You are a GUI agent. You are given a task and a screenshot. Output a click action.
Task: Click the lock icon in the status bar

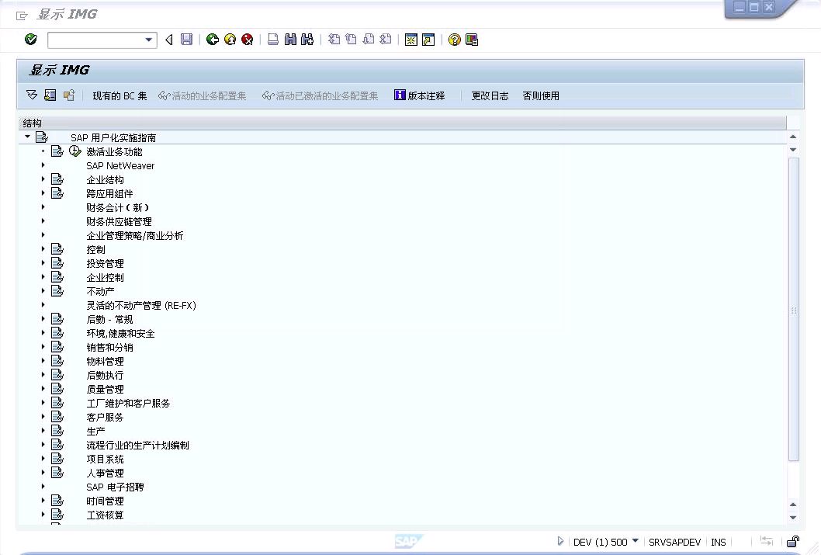793,541
